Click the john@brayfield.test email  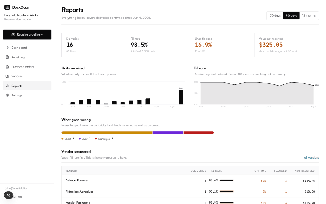(17, 188)
